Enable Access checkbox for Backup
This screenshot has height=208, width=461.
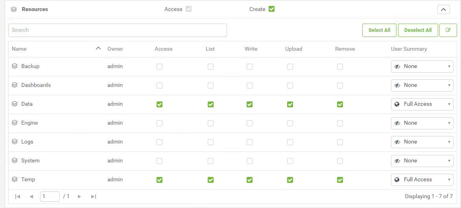point(159,67)
